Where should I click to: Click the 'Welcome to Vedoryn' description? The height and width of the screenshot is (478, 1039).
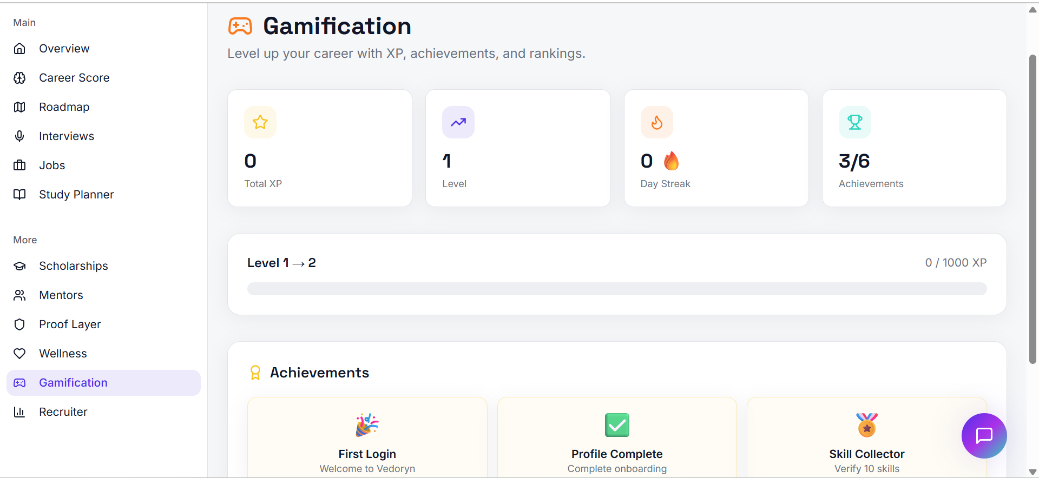tap(367, 469)
